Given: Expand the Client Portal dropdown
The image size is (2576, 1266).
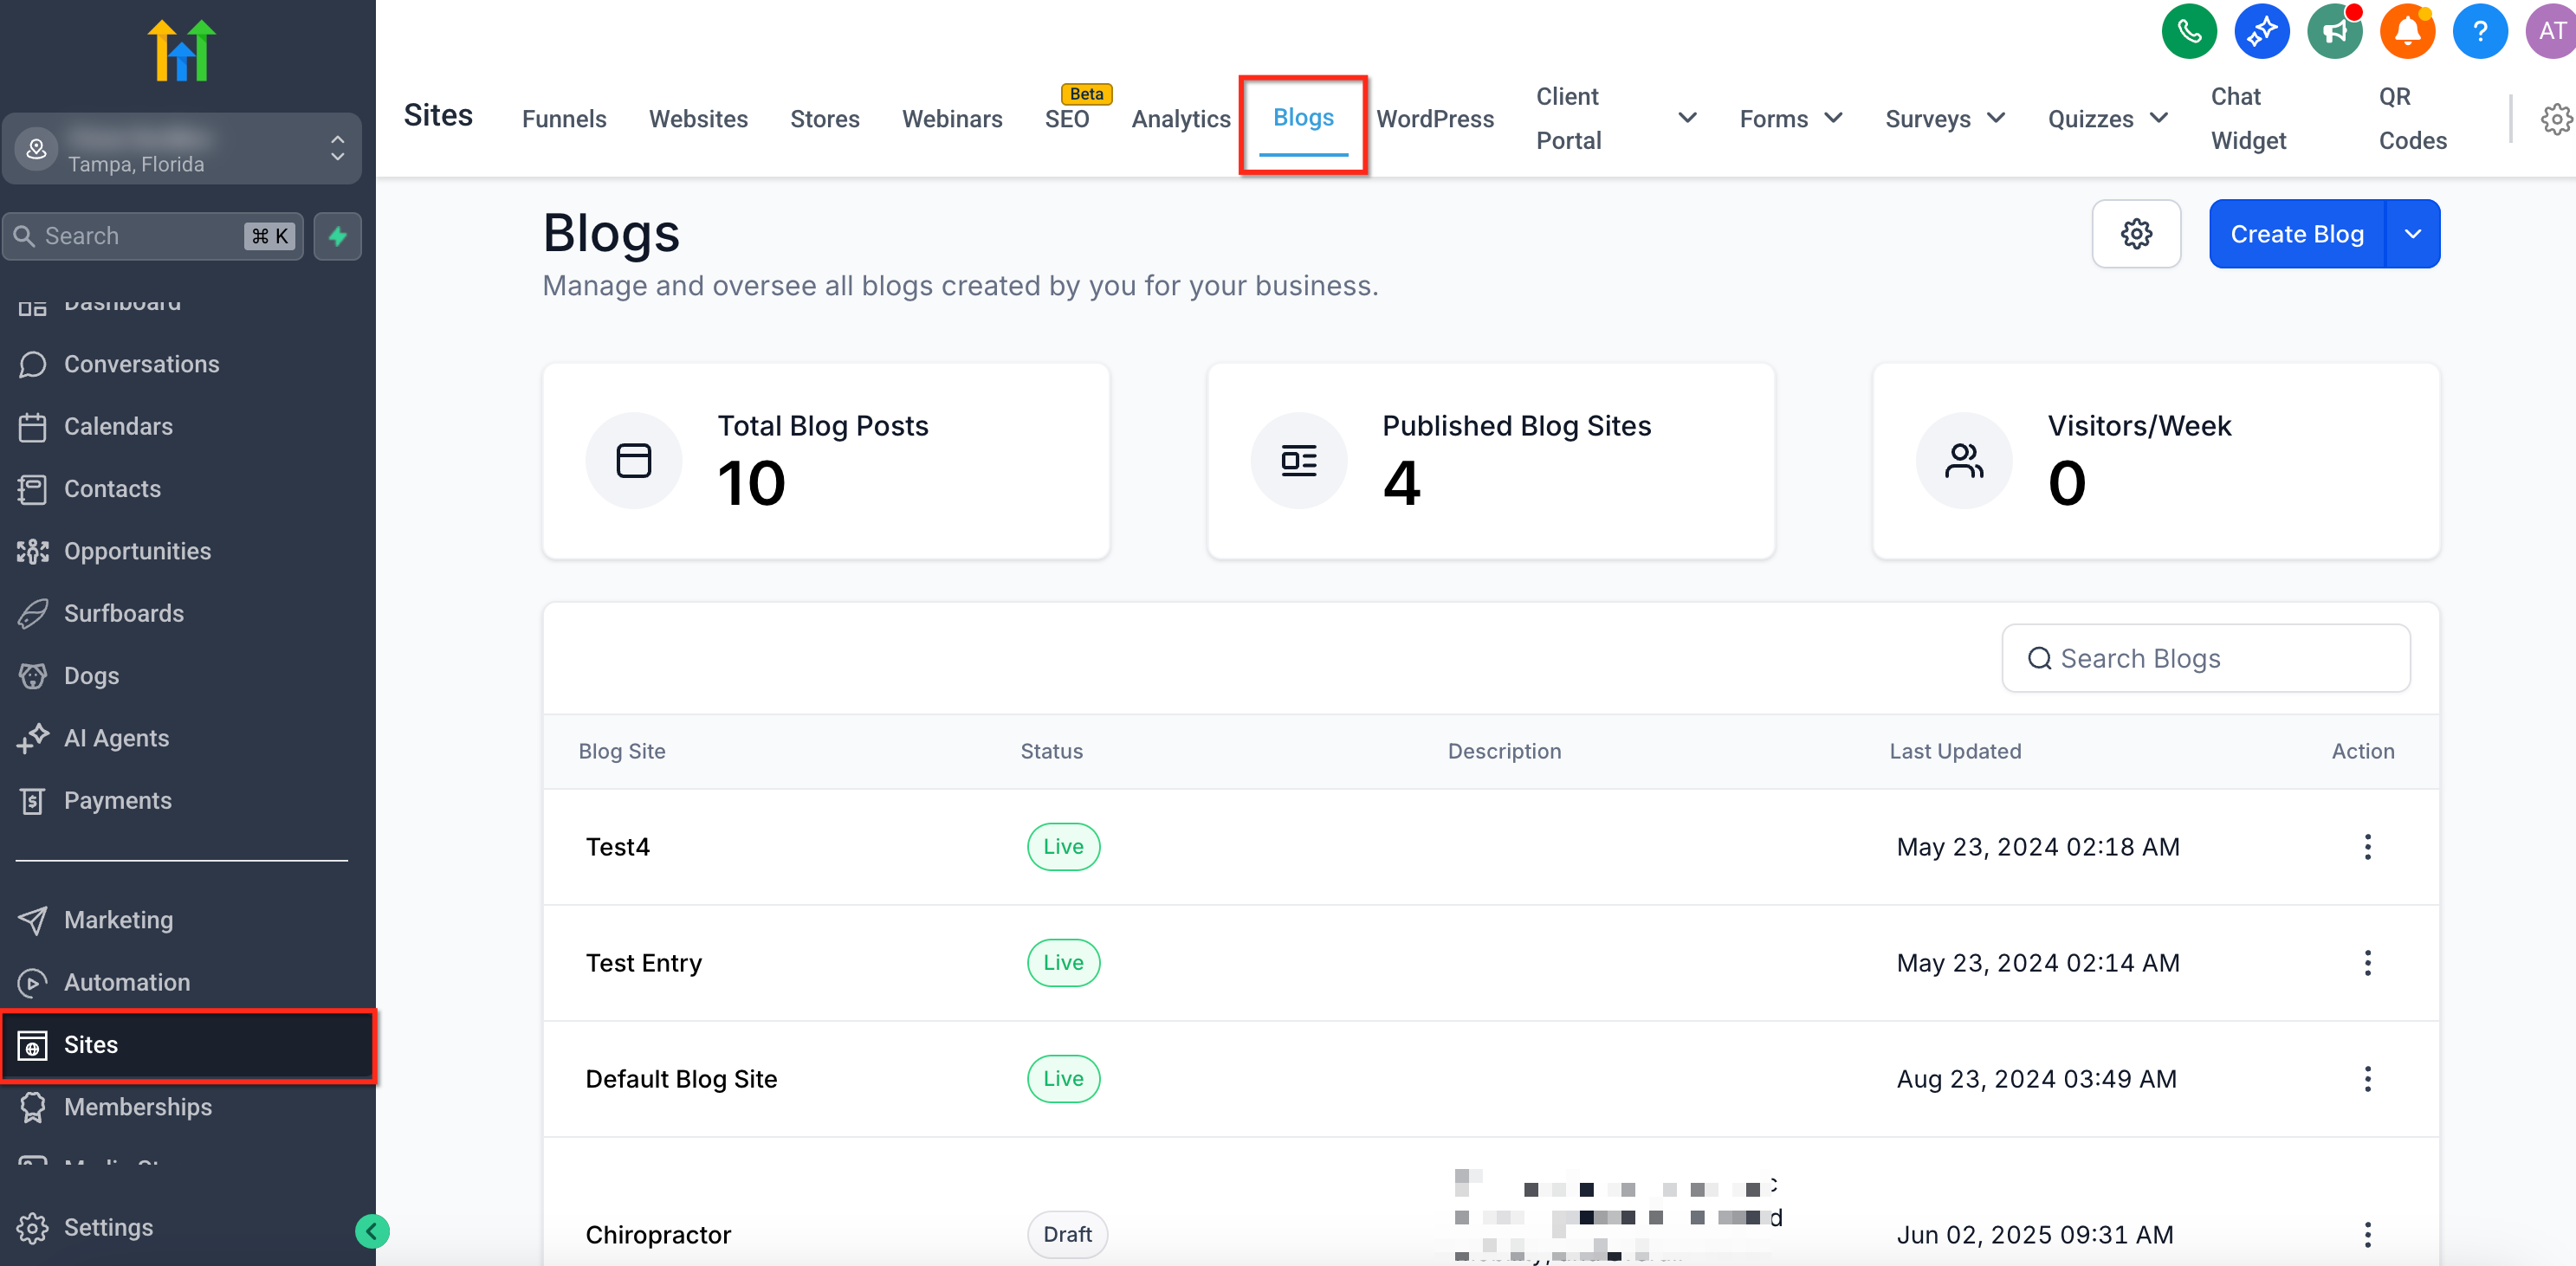Looking at the screenshot, I should pos(1686,118).
